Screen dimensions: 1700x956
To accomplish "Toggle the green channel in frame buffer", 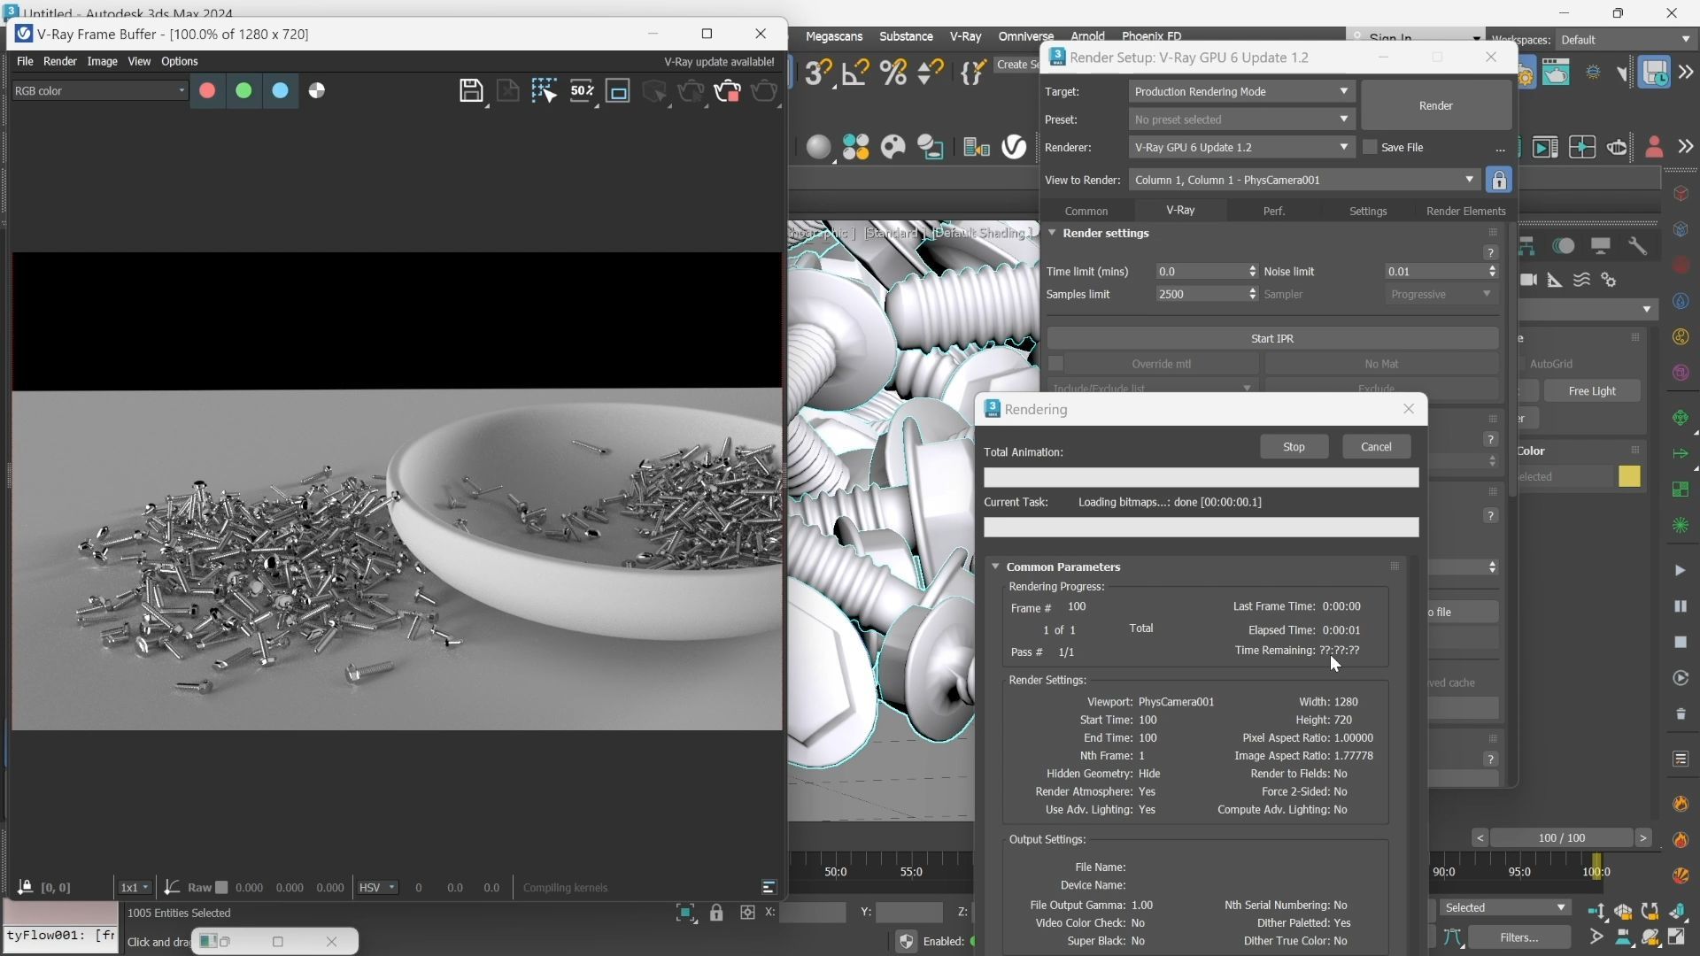I will click(x=243, y=90).
